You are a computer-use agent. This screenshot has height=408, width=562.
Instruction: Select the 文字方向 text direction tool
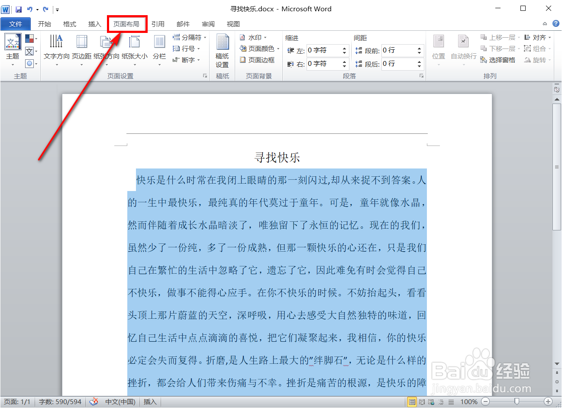[x=56, y=49]
